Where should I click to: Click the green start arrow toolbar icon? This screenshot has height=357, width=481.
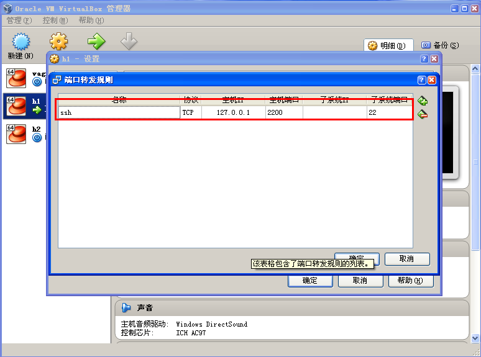click(96, 42)
